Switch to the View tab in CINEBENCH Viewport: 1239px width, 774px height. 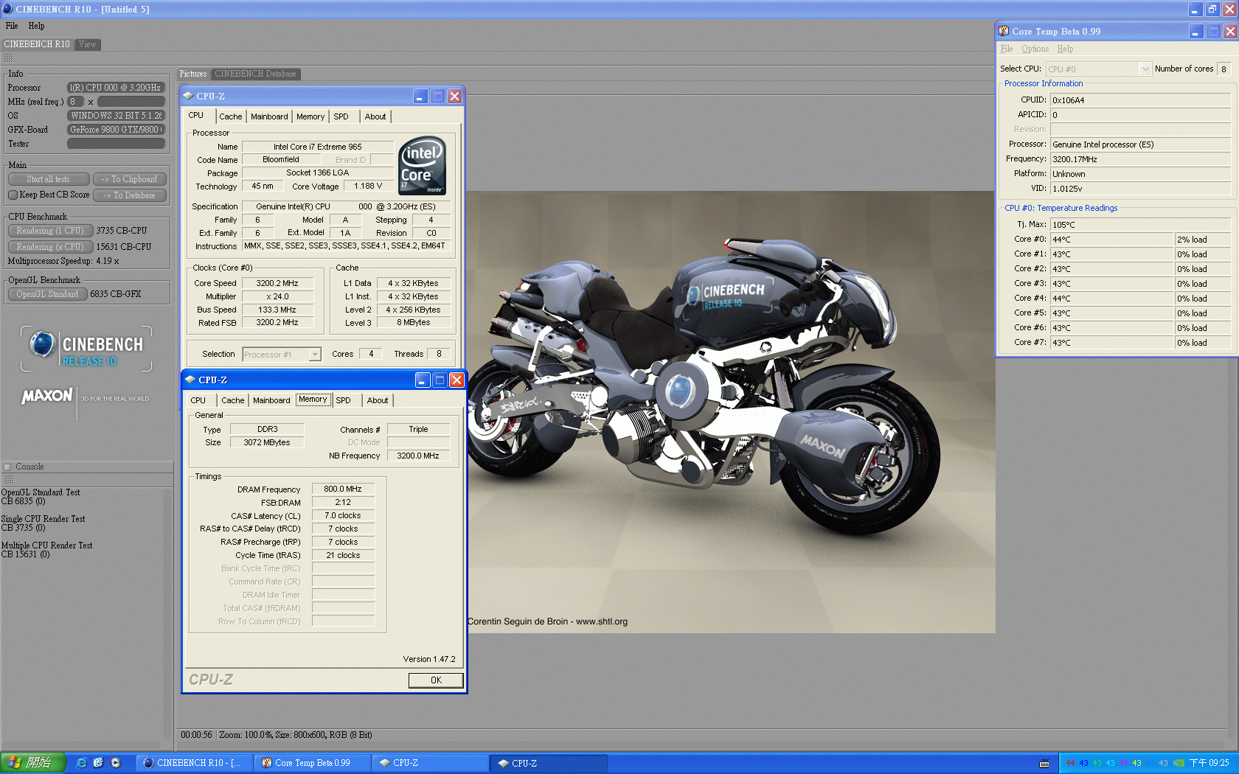pyautogui.click(x=88, y=45)
